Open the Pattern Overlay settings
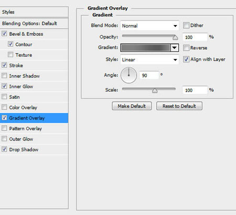Viewport: 236px width, 215px height. click(x=34, y=128)
